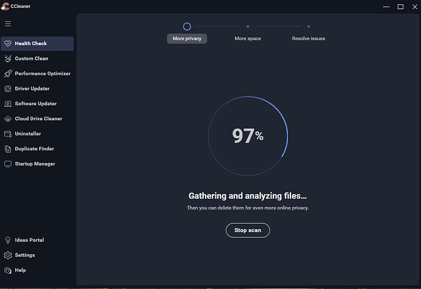Click the Custom Clean brush icon
The height and width of the screenshot is (289, 421).
click(x=8, y=59)
